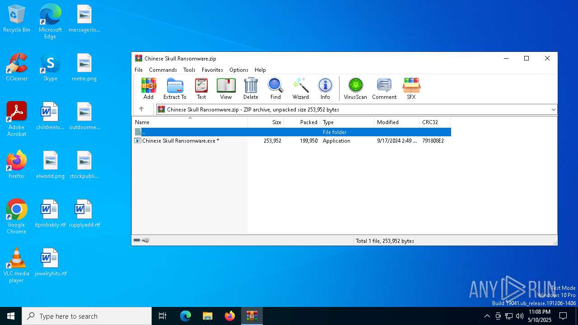Create an SFX archive
578x325 pixels.
pos(411,88)
